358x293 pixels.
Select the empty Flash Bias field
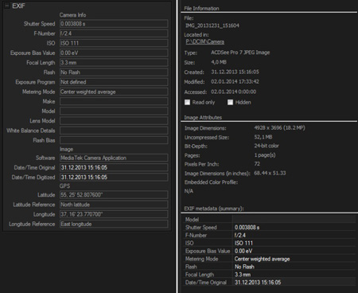114,140
